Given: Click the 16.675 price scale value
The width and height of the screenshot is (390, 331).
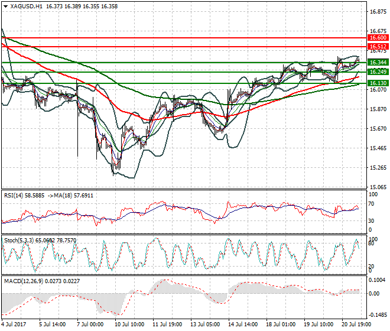Looking at the screenshot, I should pyautogui.click(x=378, y=31).
